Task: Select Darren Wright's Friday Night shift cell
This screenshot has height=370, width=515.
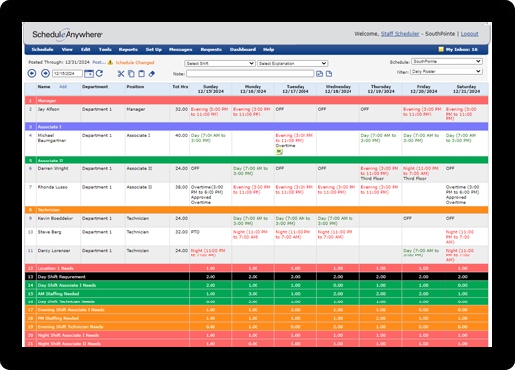Action: tap(423, 173)
